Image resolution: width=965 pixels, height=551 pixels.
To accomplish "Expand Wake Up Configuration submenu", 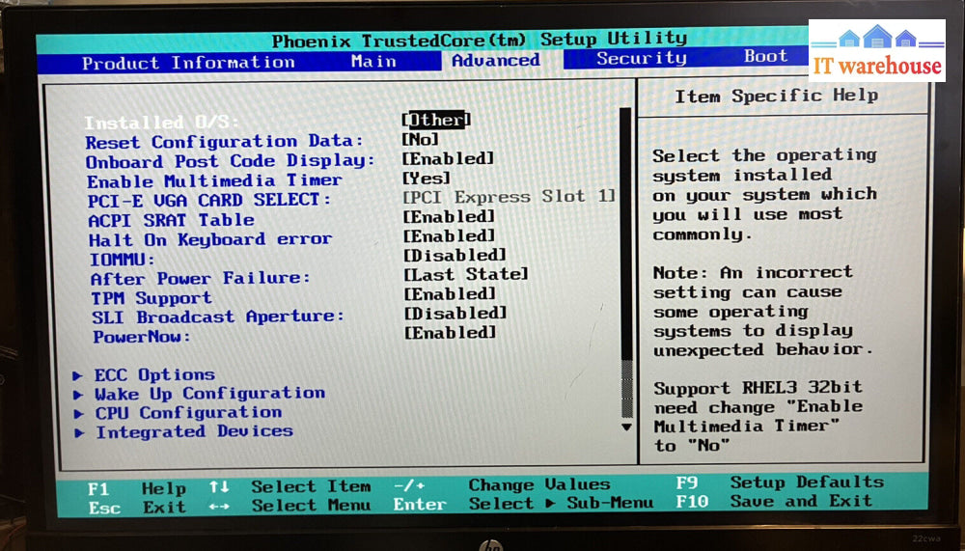I will click(208, 394).
